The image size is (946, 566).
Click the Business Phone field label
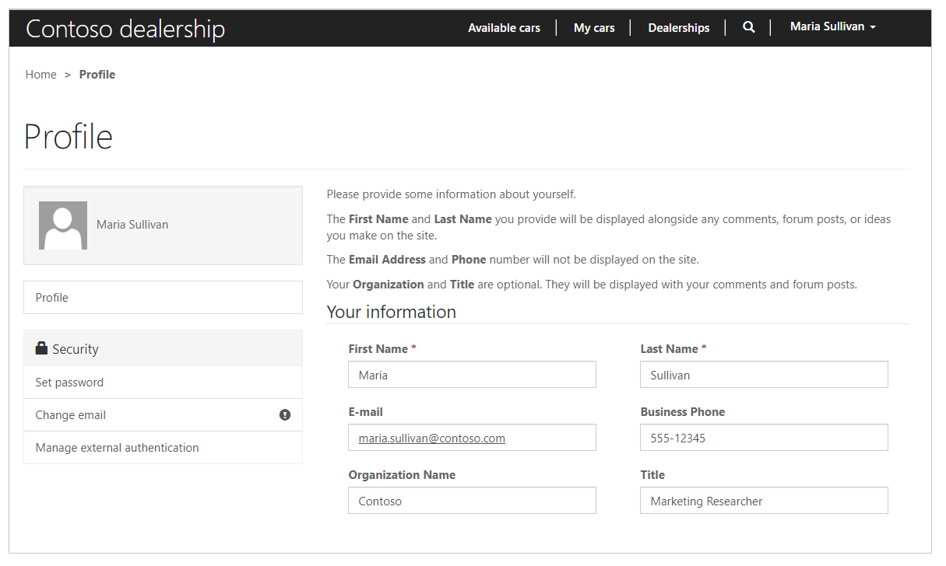coord(683,412)
